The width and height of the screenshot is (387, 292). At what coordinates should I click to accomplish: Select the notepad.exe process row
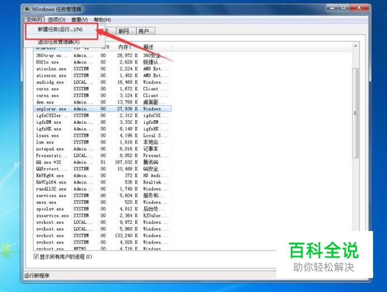pyautogui.click(x=102, y=149)
